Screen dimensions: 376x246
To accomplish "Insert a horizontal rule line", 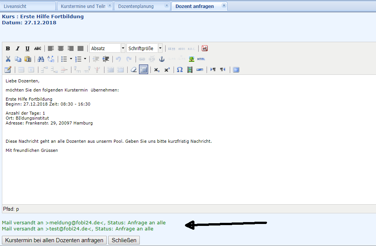I will (x=200, y=70).
